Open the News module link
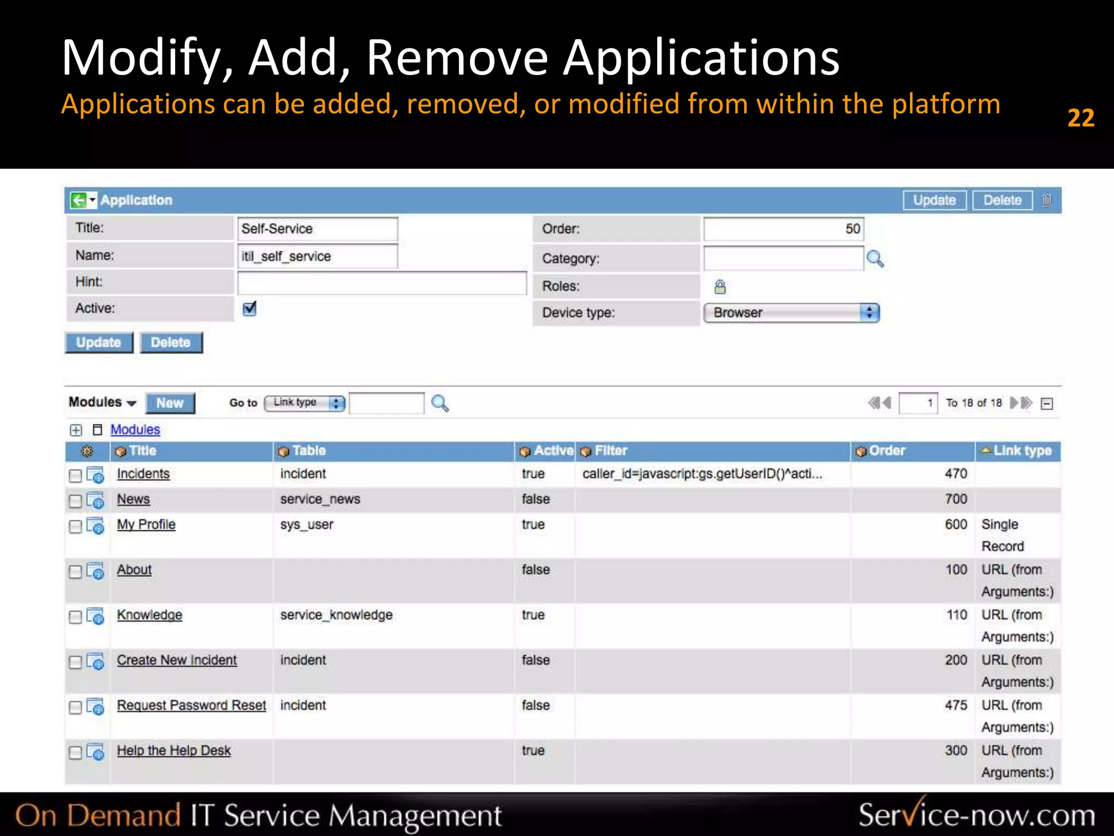This screenshot has height=836, width=1114. 133,499
